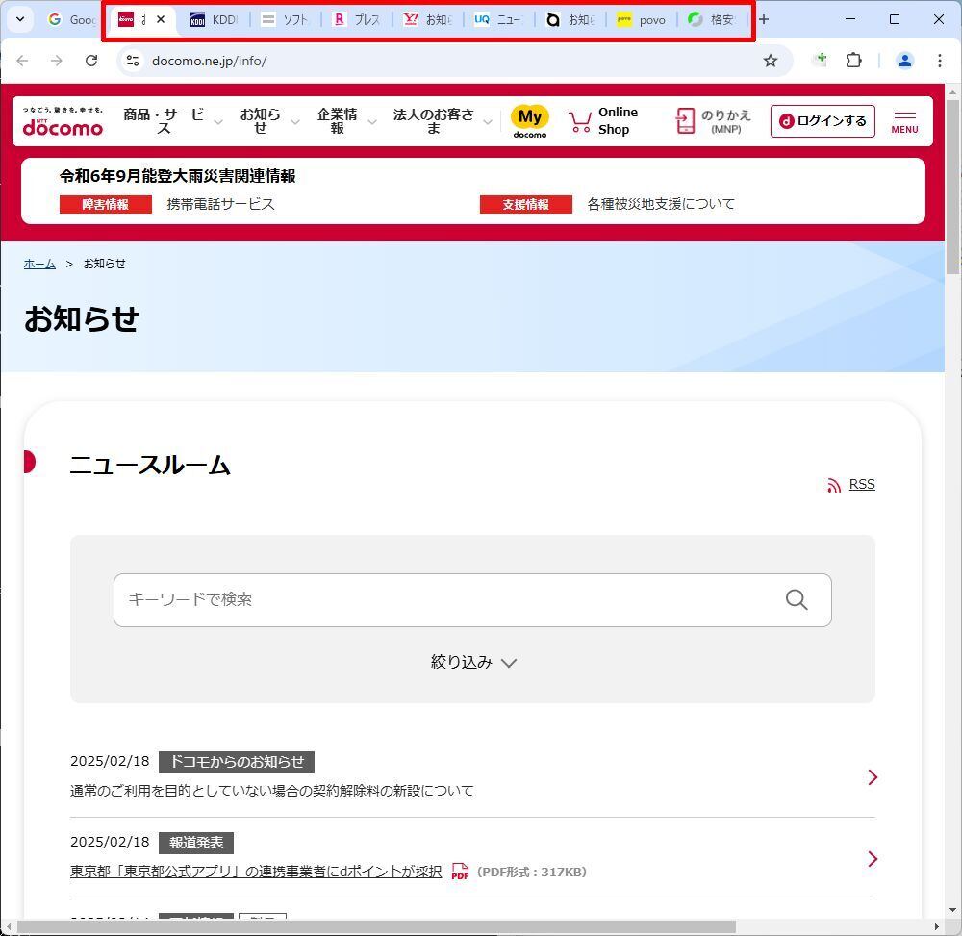The height and width of the screenshot is (936, 962).
Task: Click the のりかえ (MNP) phone icon
Action: click(x=685, y=121)
